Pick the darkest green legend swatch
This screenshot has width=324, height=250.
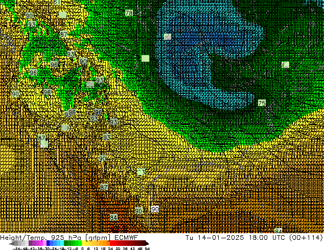click(65, 243)
